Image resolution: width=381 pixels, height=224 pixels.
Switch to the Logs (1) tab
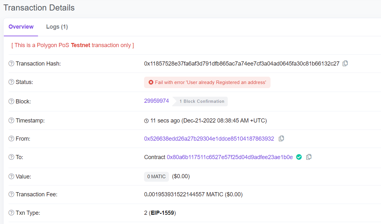[x=57, y=27]
